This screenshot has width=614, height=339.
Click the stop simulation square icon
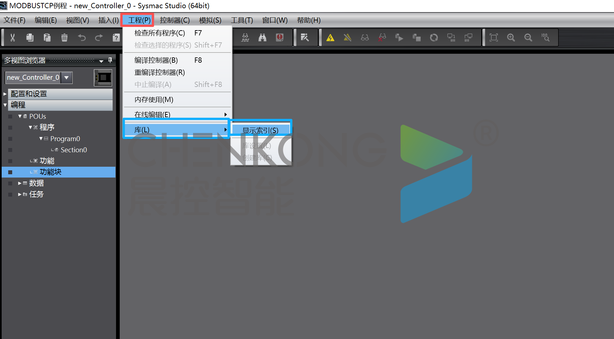point(417,37)
